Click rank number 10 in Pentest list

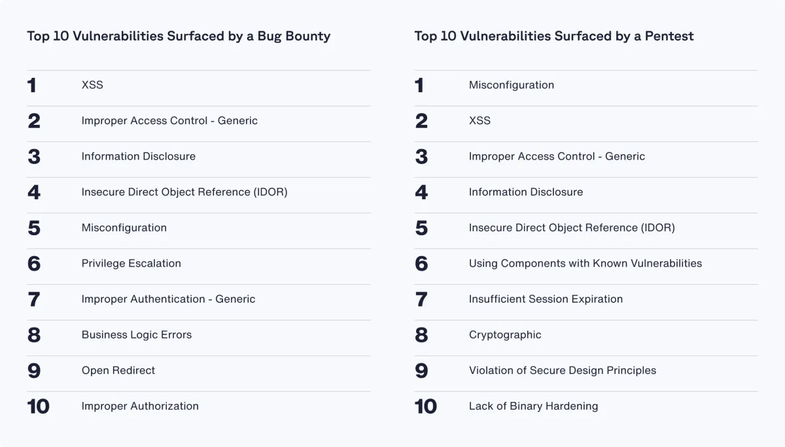[x=425, y=406]
